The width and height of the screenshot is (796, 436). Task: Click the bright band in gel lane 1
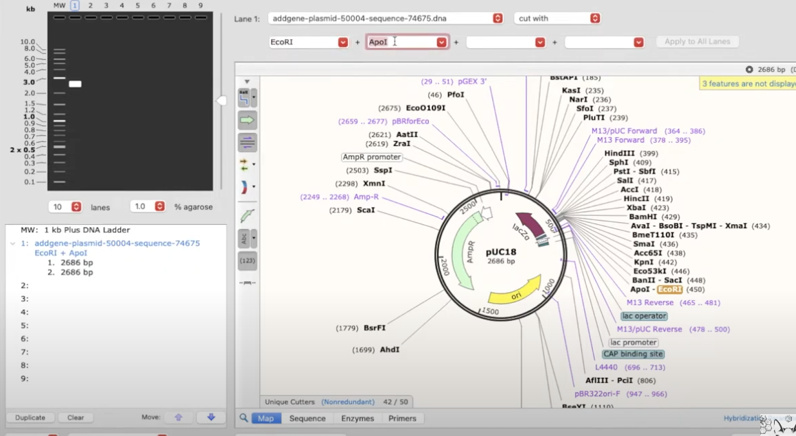75,84
